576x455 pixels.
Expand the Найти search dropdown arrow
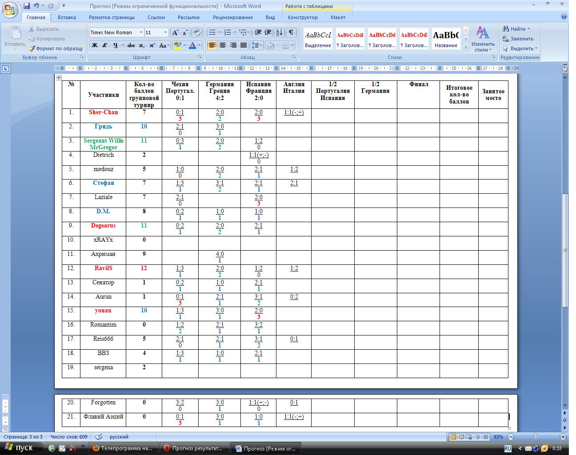528,29
